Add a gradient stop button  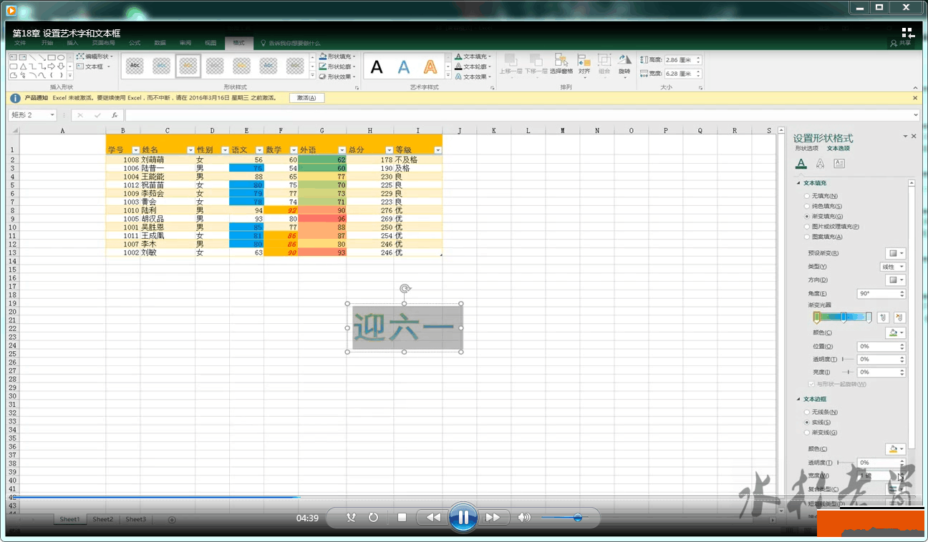[x=883, y=317]
